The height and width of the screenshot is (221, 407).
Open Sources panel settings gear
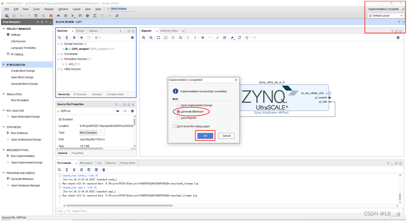(133, 37)
